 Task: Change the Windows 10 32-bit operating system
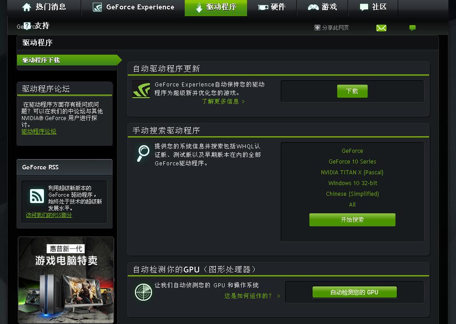[352, 183]
